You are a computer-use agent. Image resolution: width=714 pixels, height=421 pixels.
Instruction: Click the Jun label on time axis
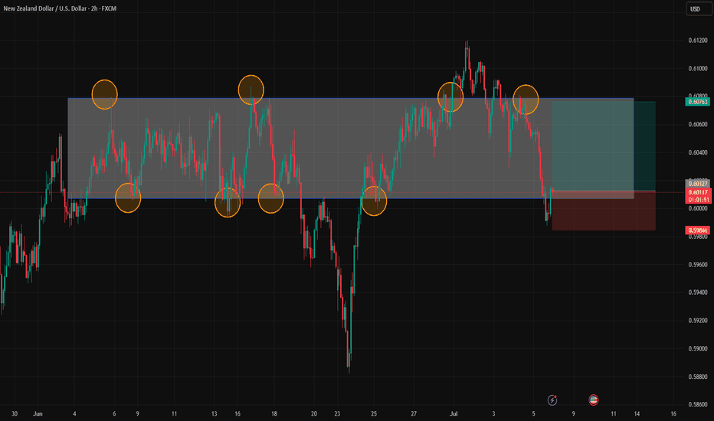pos(38,413)
